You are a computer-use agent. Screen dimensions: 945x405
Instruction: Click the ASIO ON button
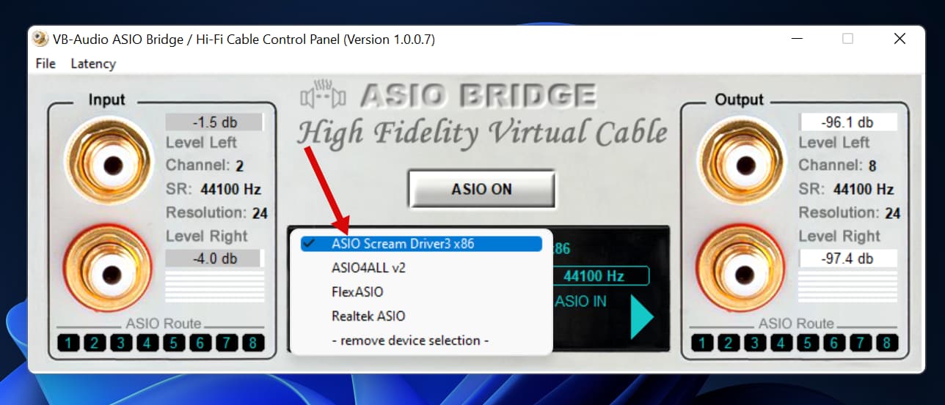481,189
